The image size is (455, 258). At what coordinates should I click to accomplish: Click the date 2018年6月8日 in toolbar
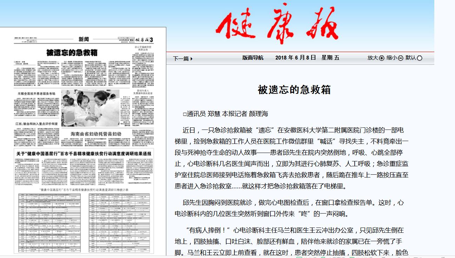point(295,58)
